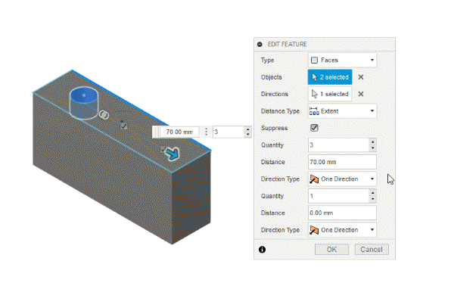Screen dimensions: 454x283
Task: Click the on-canvas quantity field showing 3
Action: click(229, 132)
